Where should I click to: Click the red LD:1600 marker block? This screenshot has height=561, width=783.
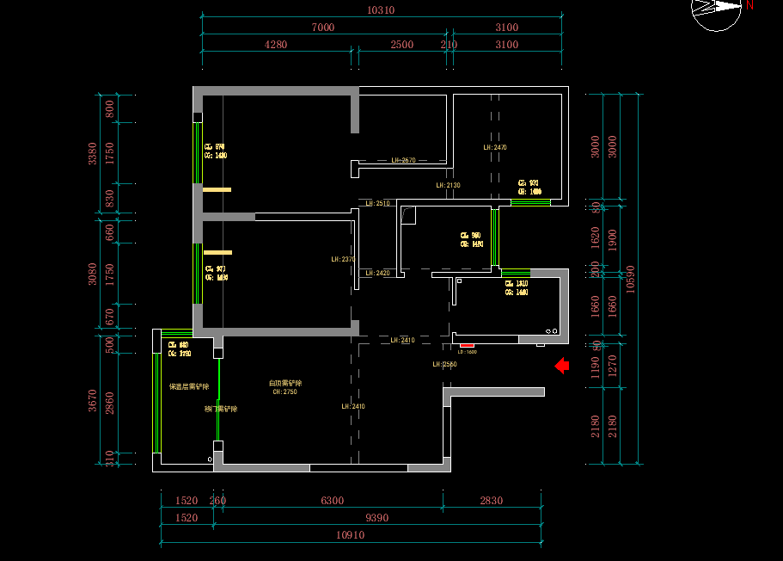click(x=467, y=344)
